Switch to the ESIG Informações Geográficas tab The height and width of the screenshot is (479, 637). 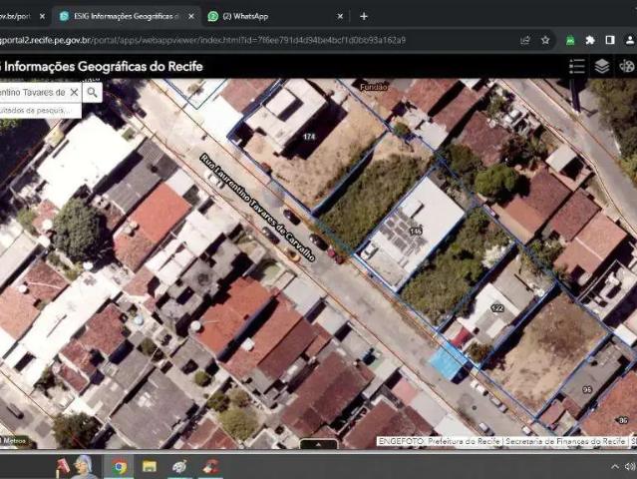(x=127, y=16)
